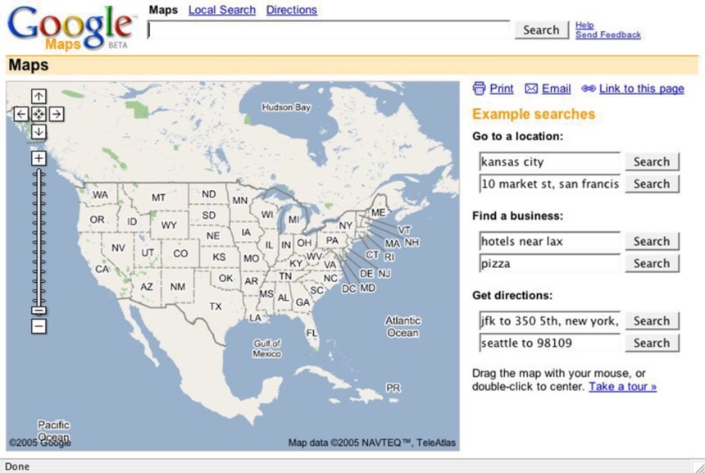Search for the kansas city example
Image resolution: width=705 pixels, height=473 pixels.
pos(652,161)
